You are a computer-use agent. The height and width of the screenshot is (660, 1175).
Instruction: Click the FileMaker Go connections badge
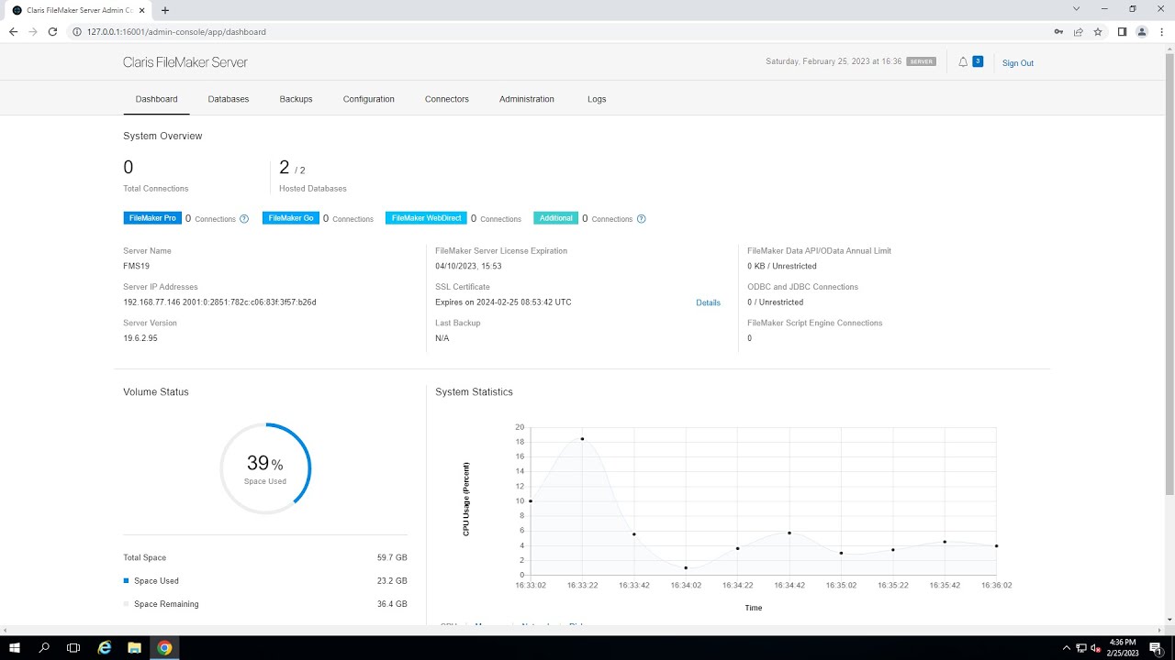click(291, 218)
